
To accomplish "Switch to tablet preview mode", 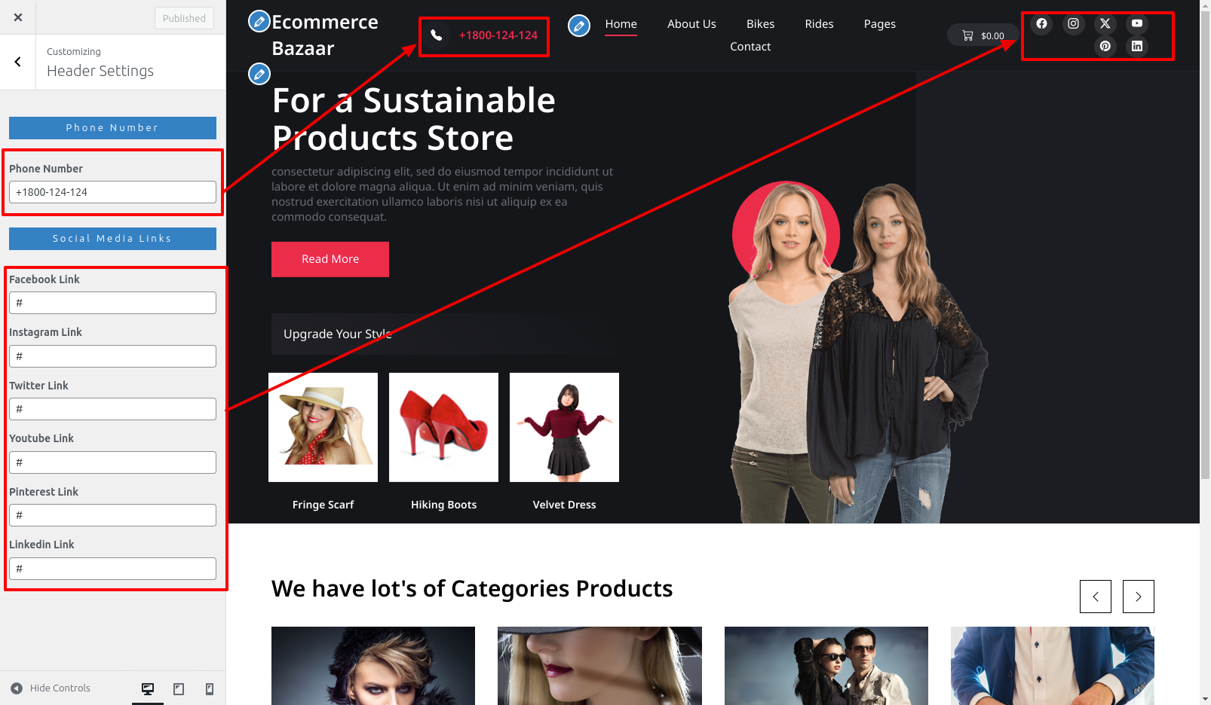I will [179, 688].
